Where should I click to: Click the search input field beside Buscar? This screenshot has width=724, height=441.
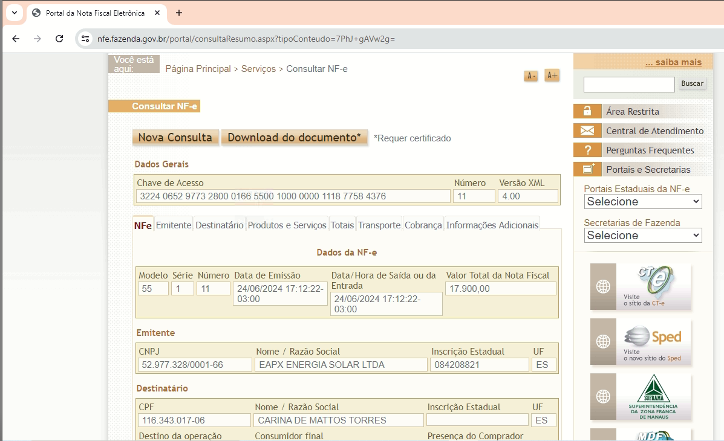(x=628, y=84)
